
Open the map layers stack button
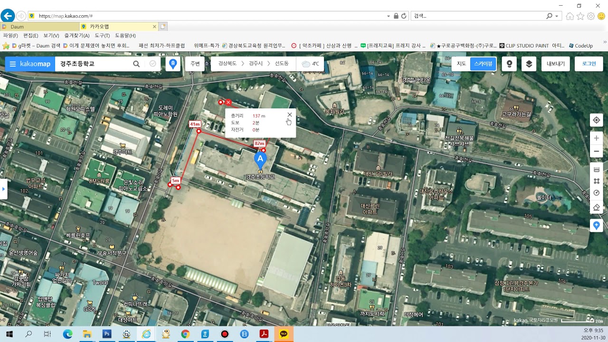click(x=529, y=64)
